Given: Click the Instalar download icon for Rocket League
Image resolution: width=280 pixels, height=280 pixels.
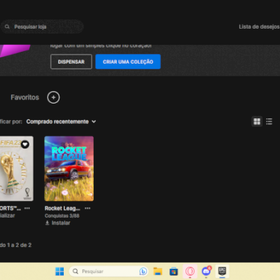Looking at the screenshot, I should 47,223.
